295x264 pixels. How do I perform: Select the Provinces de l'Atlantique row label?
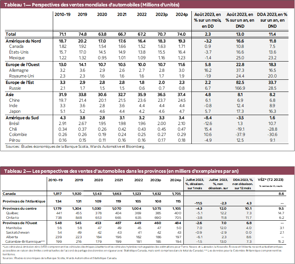(x=24, y=201)
